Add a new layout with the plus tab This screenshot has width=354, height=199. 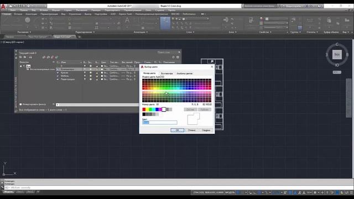pos(38,192)
